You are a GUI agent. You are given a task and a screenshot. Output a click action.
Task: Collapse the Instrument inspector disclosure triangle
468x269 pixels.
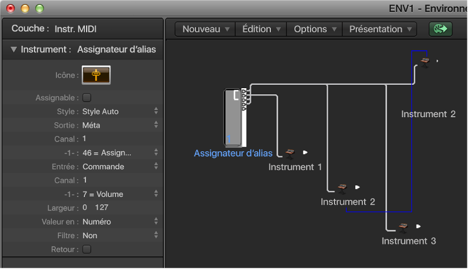tap(13, 50)
